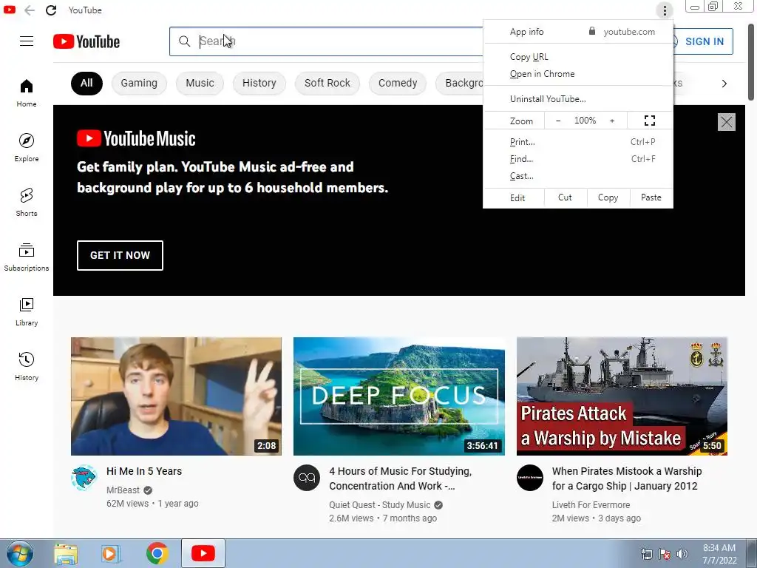
Task: Open Quiet Quest channel avatar
Action: [307, 478]
